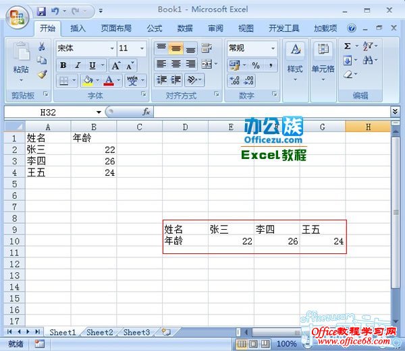Open Excel Help question mark
This screenshot has height=351, width=405.
point(351,28)
